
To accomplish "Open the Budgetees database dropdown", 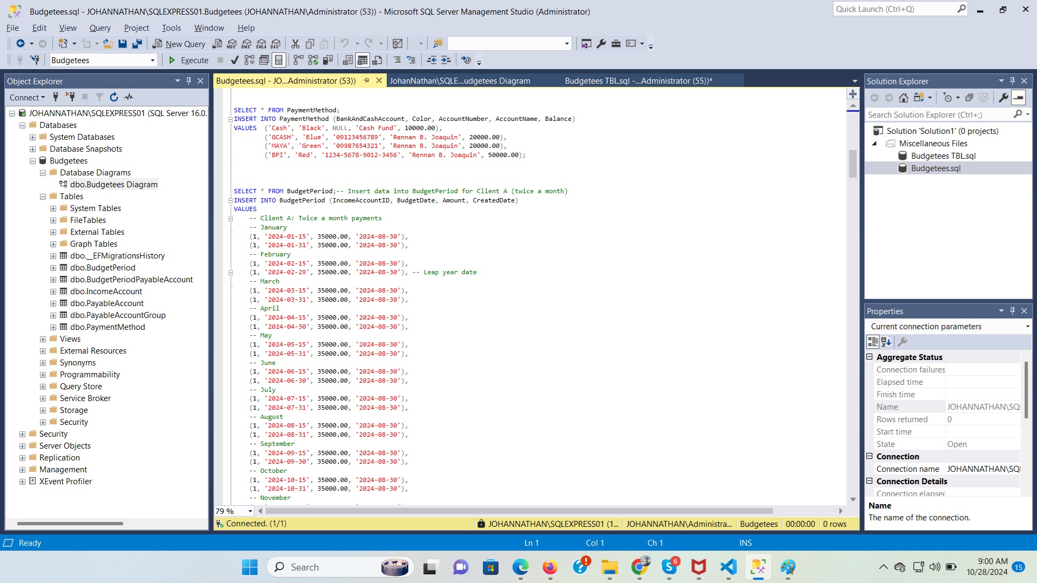I will click(152, 60).
